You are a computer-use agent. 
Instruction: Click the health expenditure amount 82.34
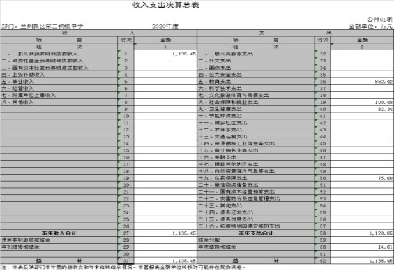(381, 109)
